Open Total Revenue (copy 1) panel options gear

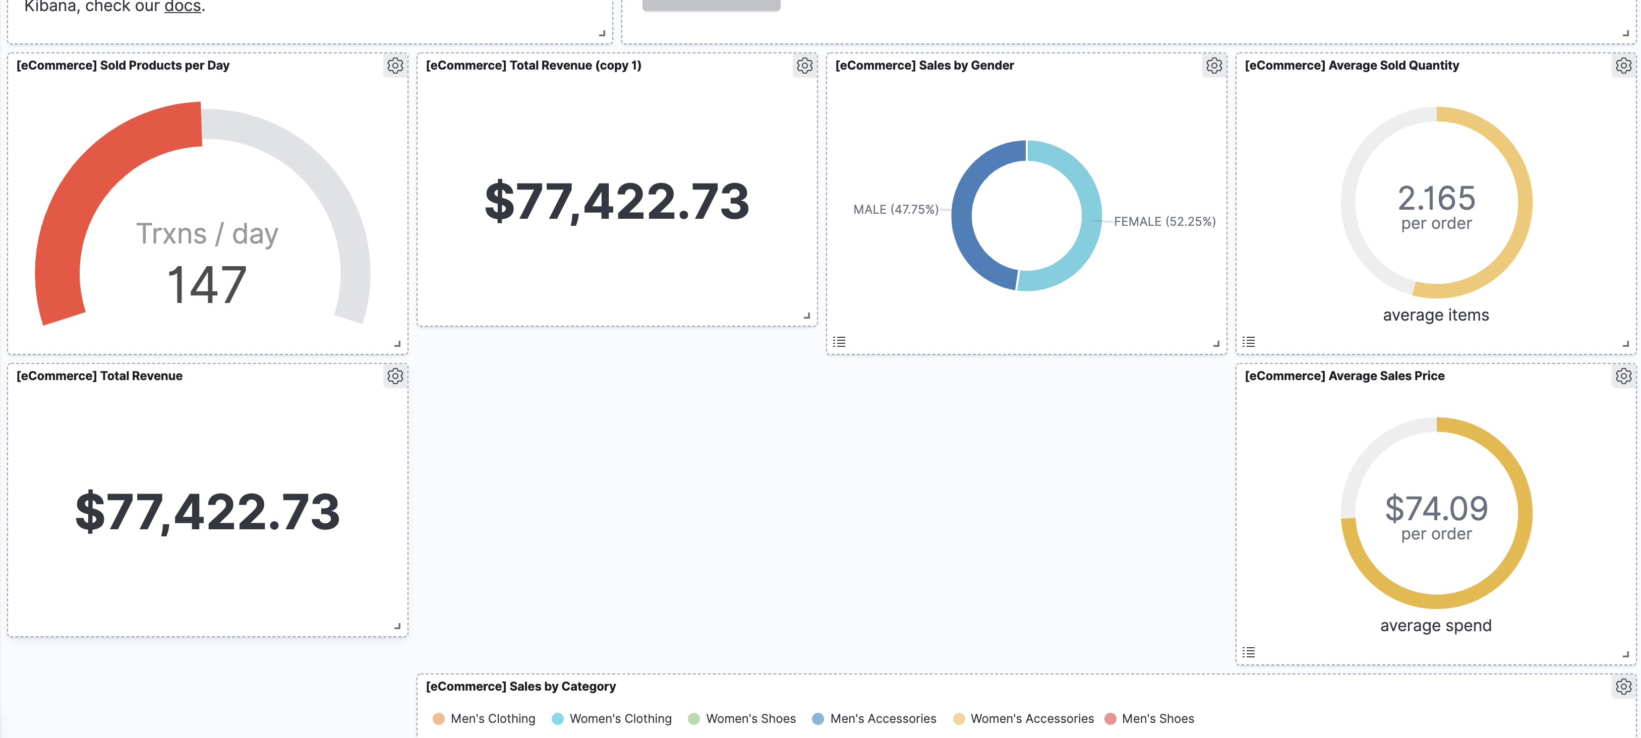coord(804,66)
